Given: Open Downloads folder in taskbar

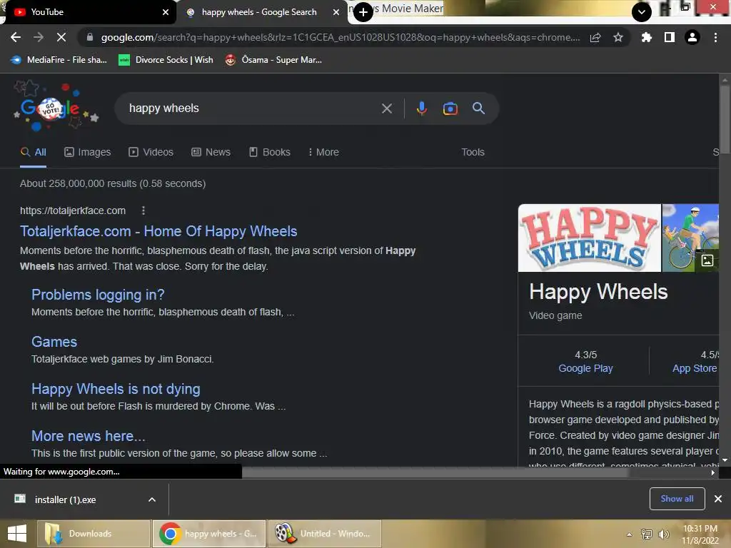Looking at the screenshot, I should (94, 534).
